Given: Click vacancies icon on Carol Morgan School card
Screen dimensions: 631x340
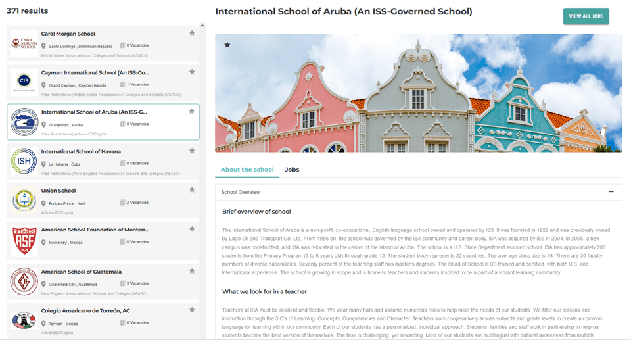Looking at the screenshot, I should point(123,45).
